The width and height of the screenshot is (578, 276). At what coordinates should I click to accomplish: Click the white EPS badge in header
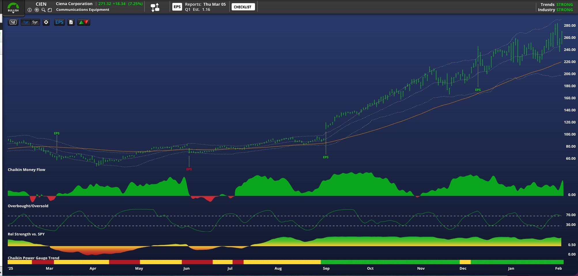click(x=177, y=7)
